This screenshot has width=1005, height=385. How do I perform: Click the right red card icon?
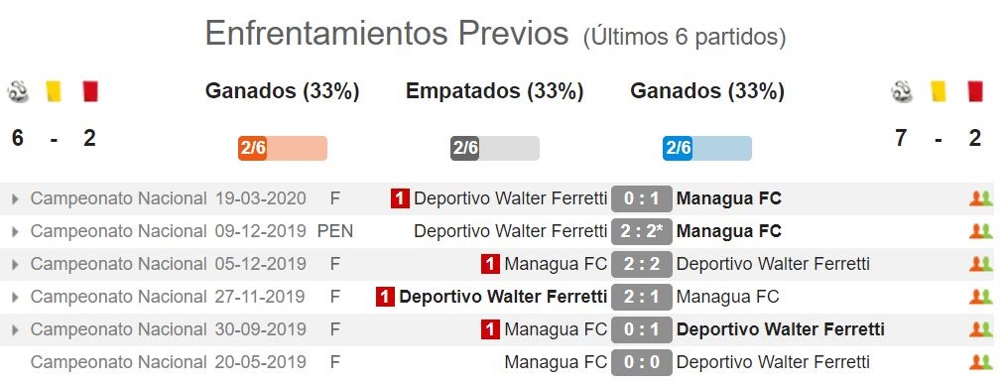975,91
